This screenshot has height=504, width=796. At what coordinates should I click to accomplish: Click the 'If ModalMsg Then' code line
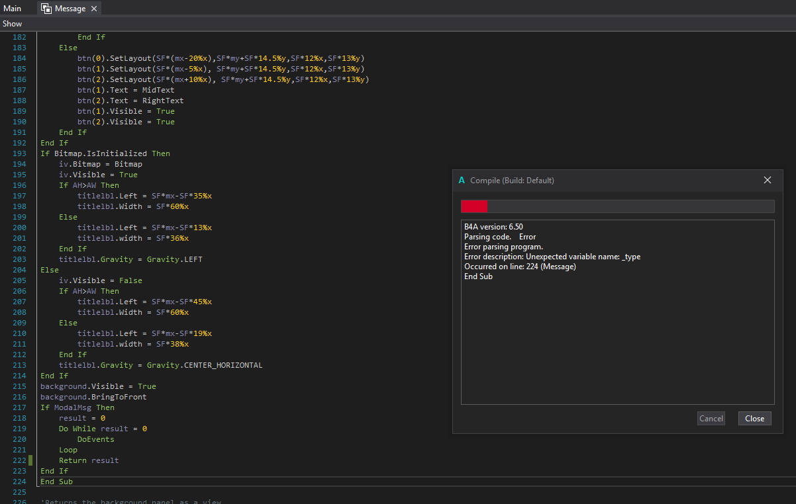pyautogui.click(x=77, y=407)
